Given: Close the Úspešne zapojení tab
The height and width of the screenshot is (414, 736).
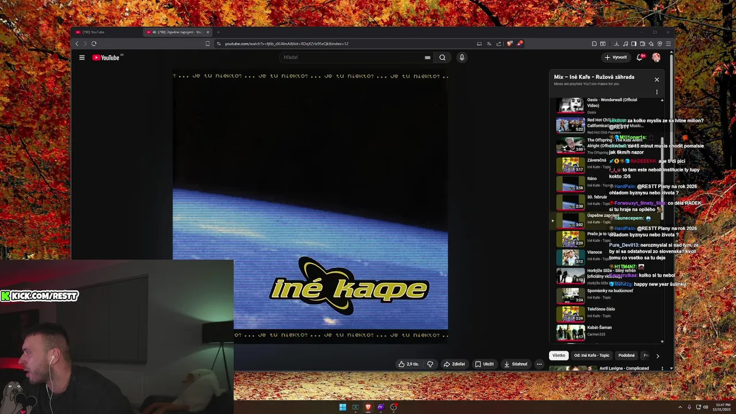Looking at the screenshot, I should click(x=208, y=32).
